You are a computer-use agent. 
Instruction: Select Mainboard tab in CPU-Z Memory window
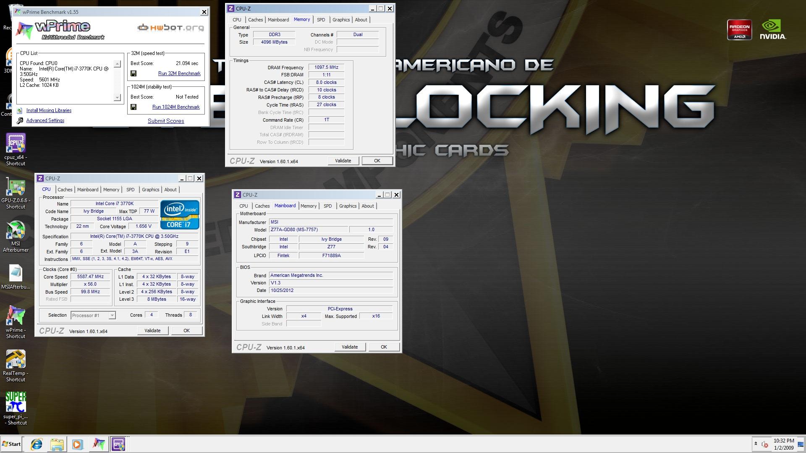point(278,20)
